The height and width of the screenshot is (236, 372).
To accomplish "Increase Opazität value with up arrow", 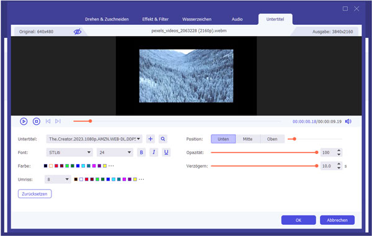I will tap(339, 150).
